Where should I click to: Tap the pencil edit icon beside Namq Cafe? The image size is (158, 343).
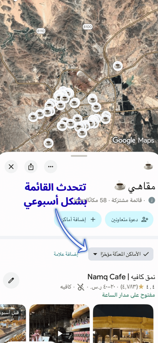click(x=11, y=281)
